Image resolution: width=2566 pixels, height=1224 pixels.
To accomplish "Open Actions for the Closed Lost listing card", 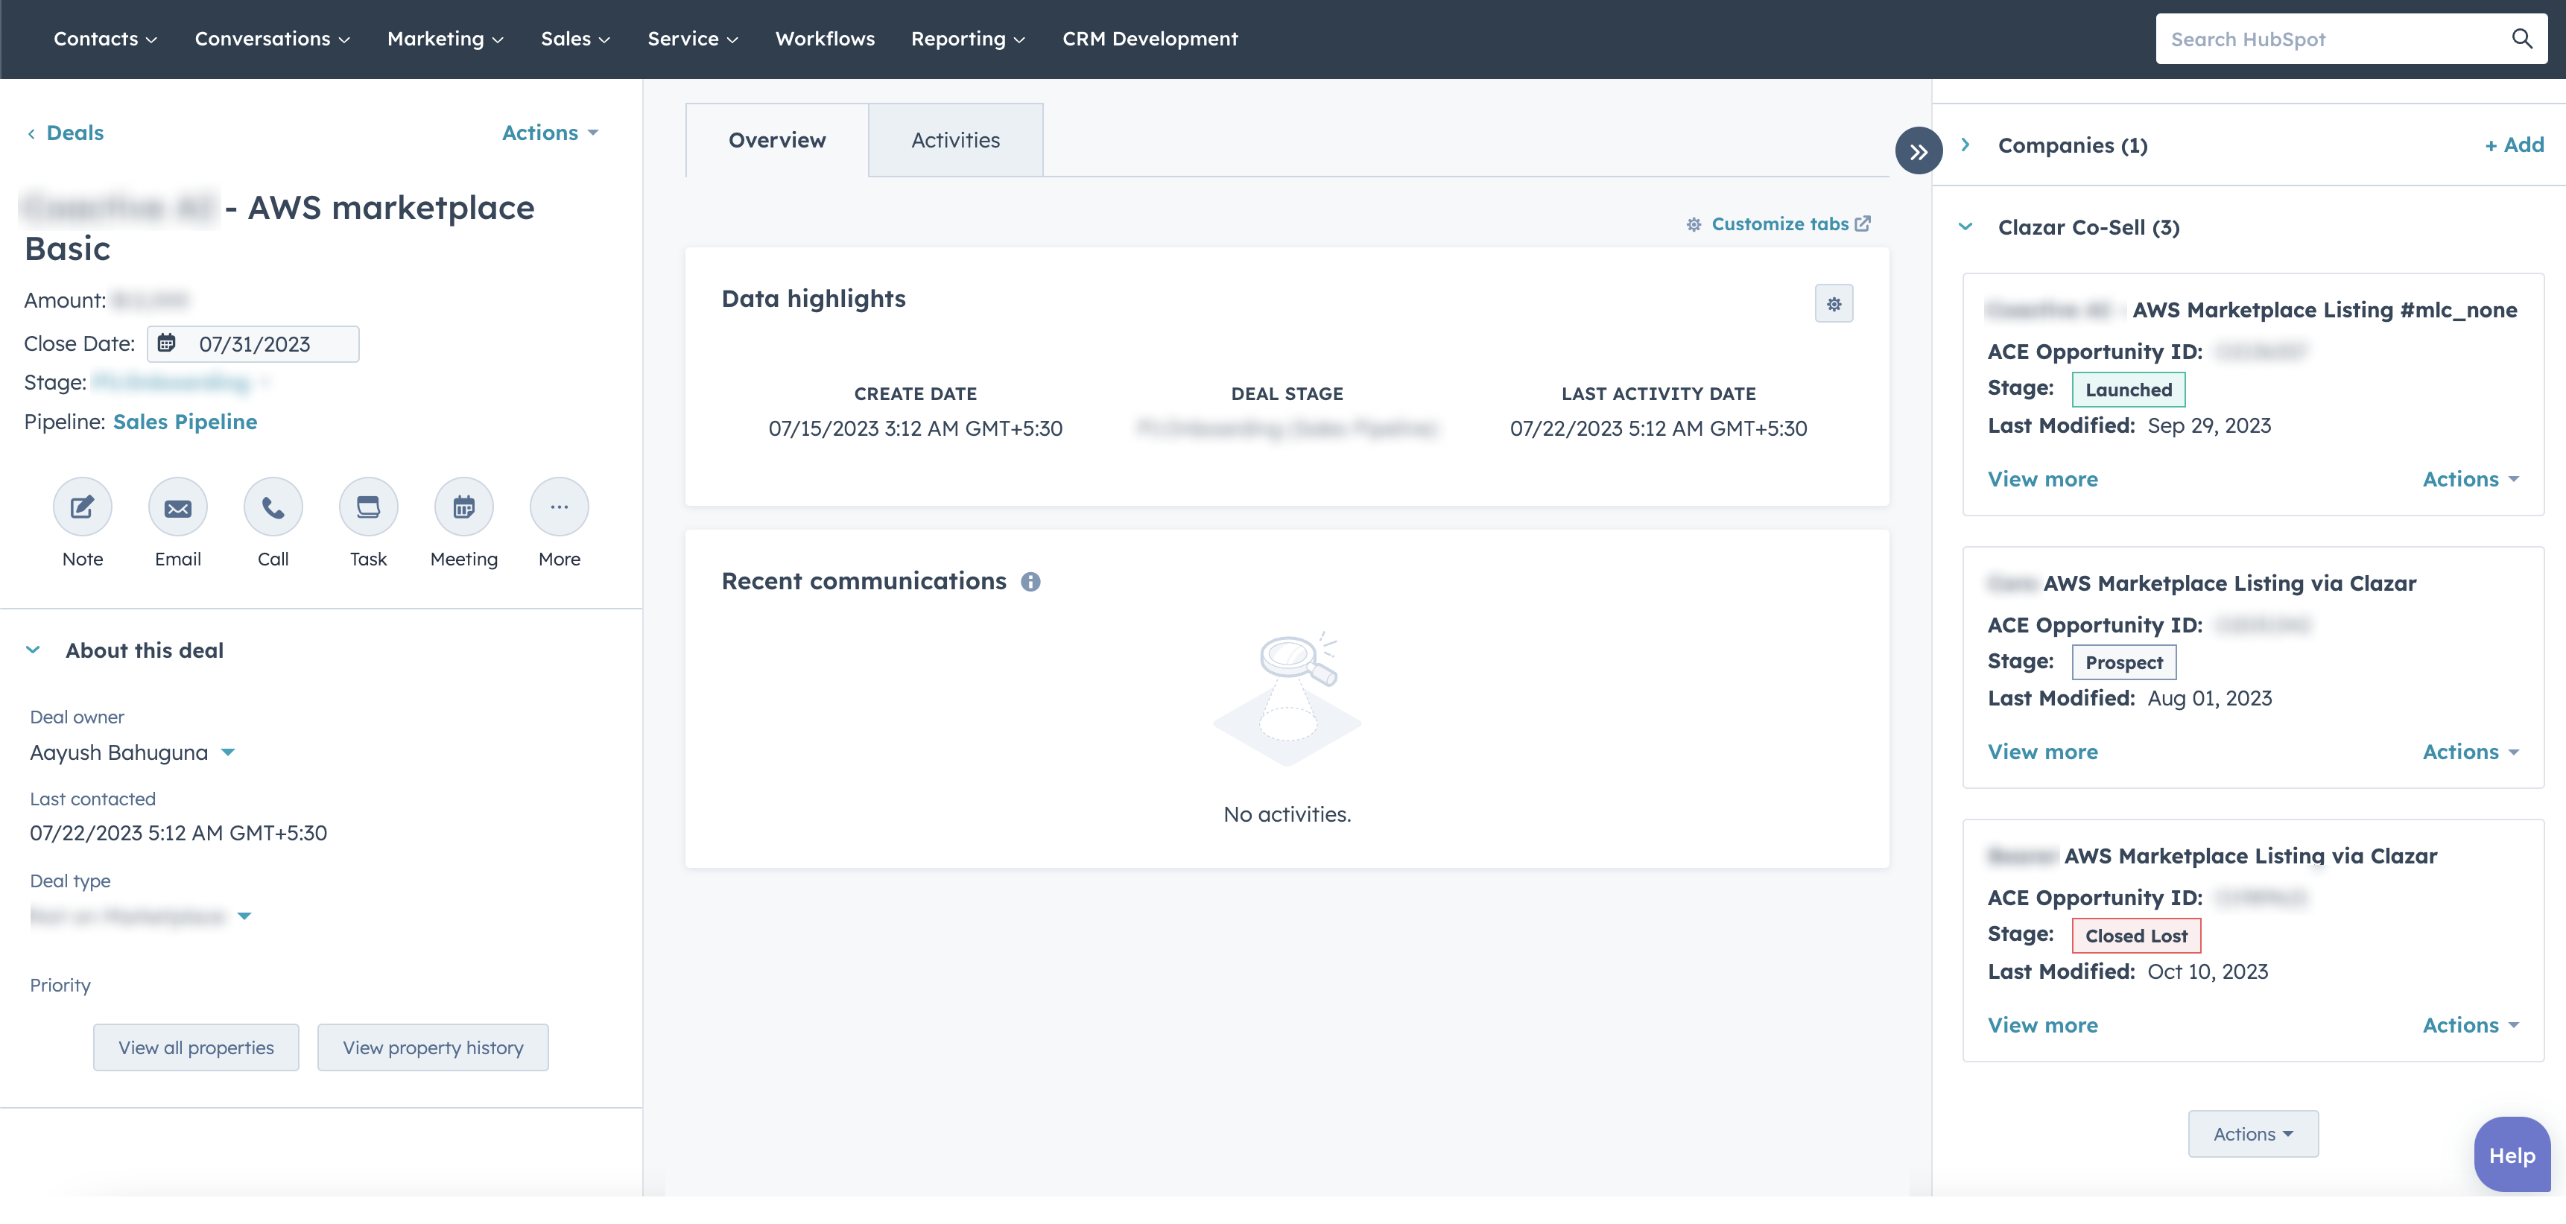I will coord(2471,1025).
